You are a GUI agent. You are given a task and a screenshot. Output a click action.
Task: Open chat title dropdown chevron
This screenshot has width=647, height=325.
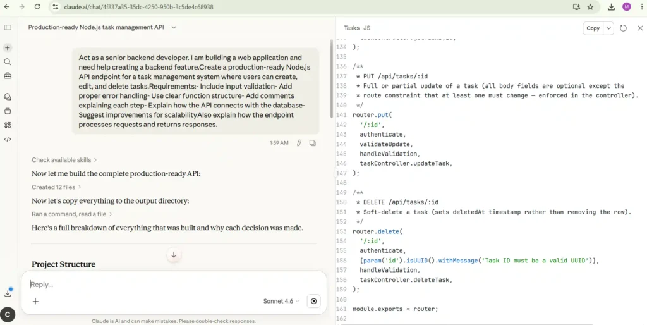174,27
